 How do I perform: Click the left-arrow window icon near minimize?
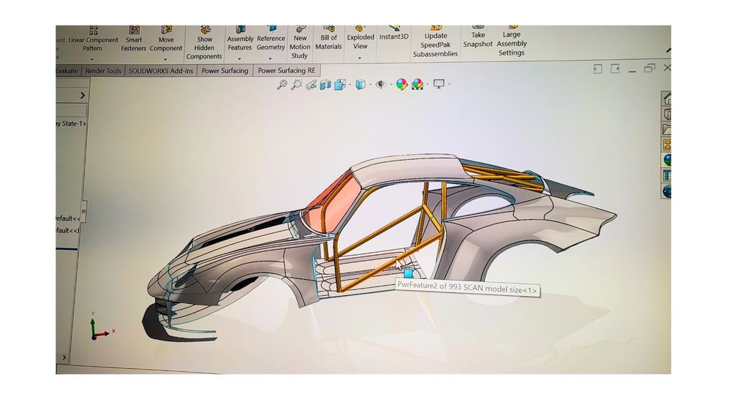pyautogui.click(x=597, y=69)
